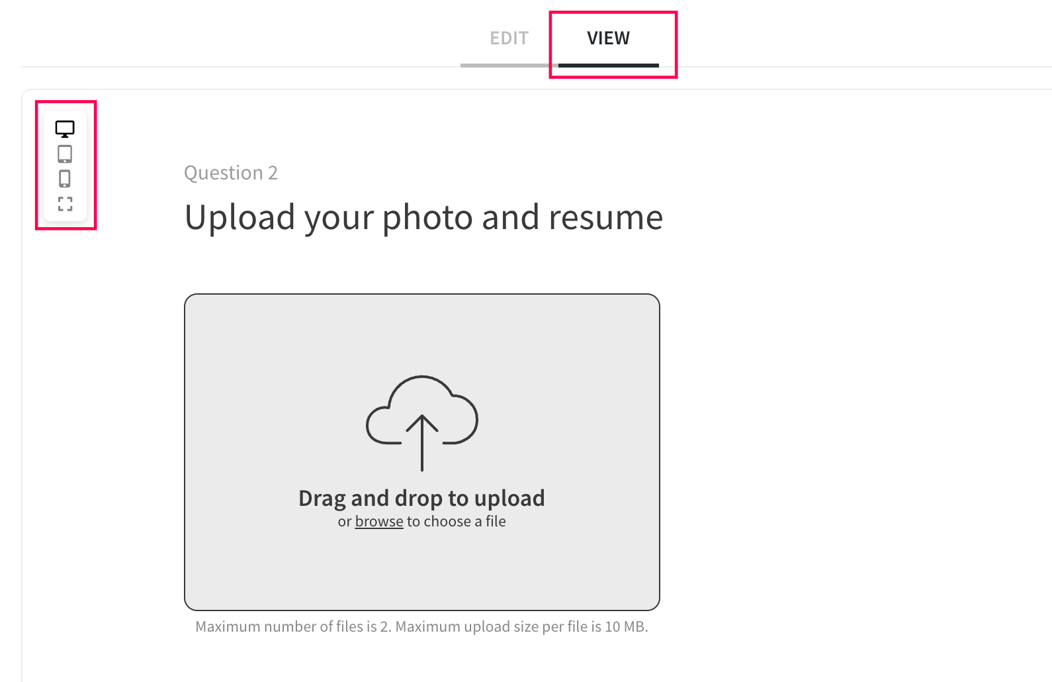Click the word 'or' before browse
Viewport: 1052px width, 682px height.
[345, 522]
